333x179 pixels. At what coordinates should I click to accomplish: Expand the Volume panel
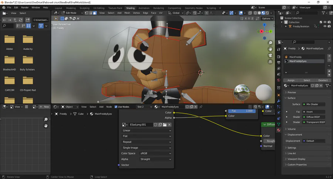click(292, 129)
